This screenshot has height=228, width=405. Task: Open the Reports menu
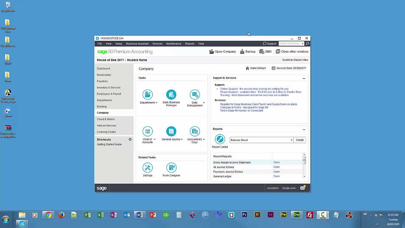(x=190, y=44)
